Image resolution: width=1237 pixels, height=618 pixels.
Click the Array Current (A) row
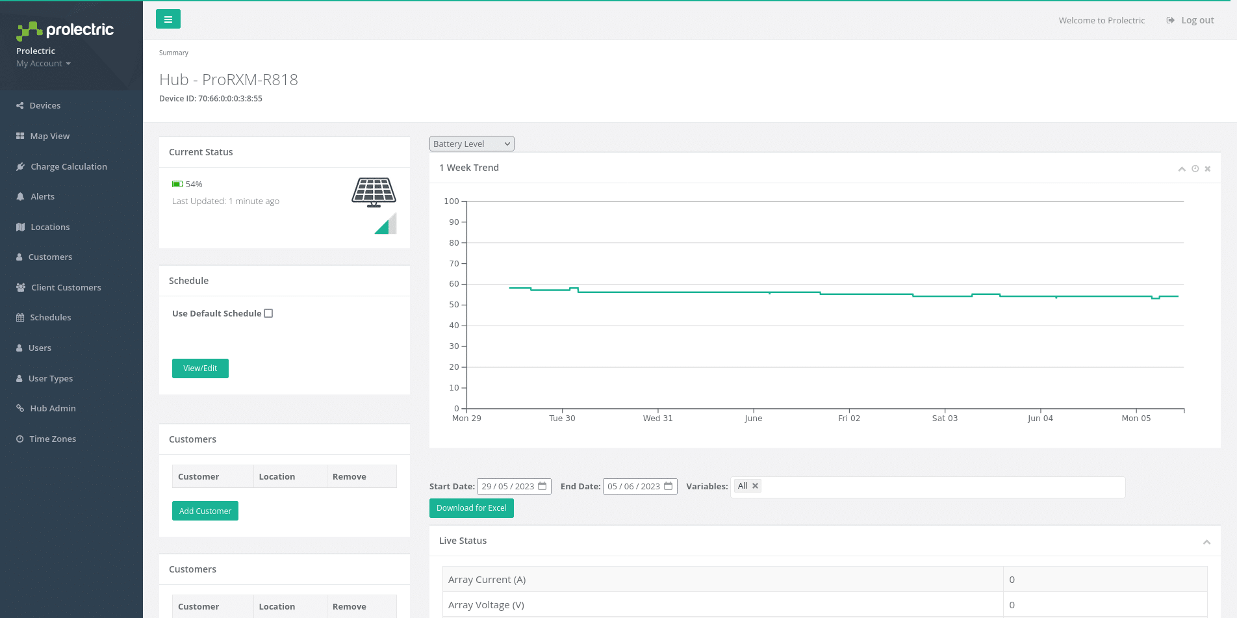pyautogui.click(x=825, y=579)
